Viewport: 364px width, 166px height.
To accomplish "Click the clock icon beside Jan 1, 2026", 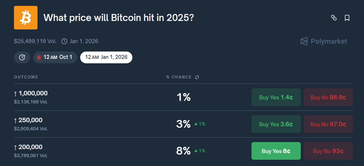I will click(x=64, y=41).
